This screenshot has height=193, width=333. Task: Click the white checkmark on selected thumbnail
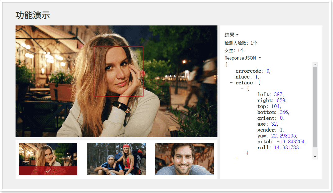(x=48, y=171)
